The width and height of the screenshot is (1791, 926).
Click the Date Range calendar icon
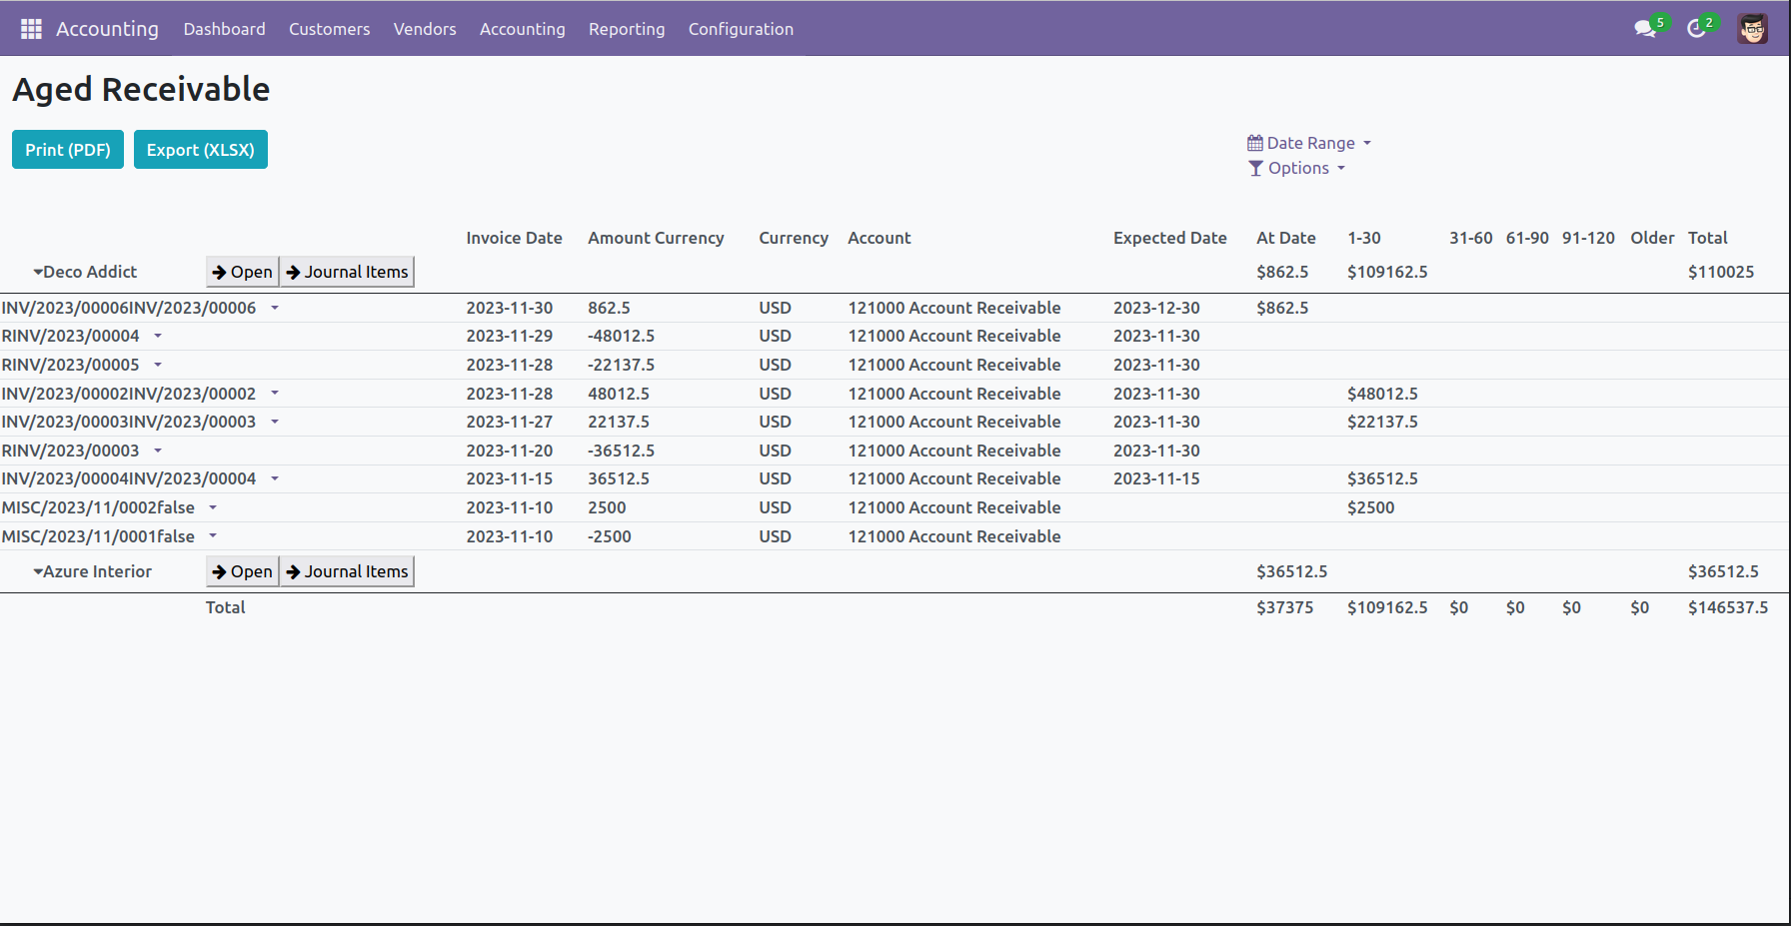[1254, 143]
